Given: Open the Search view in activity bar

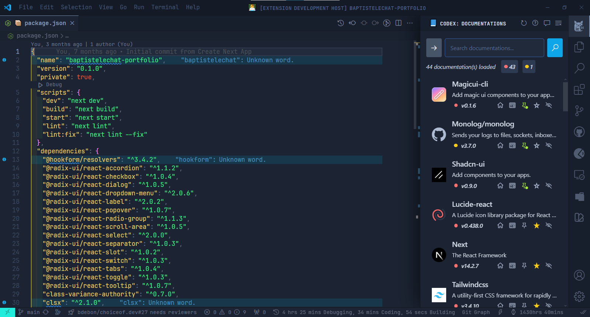Looking at the screenshot, I should pyautogui.click(x=579, y=68).
